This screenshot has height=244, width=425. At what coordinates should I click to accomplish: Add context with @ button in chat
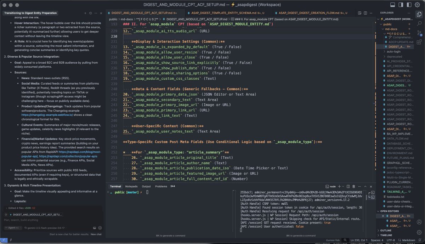coord(6,215)
